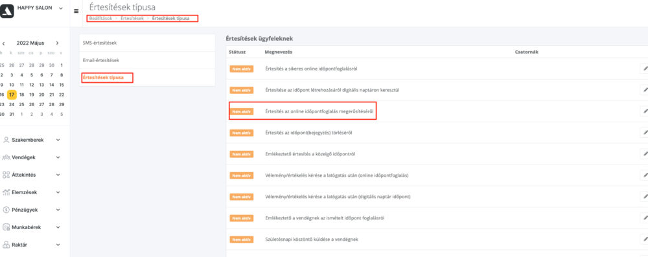Select 'Születésnapi köszöntő küldése a vendégnek' text

tap(312, 240)
